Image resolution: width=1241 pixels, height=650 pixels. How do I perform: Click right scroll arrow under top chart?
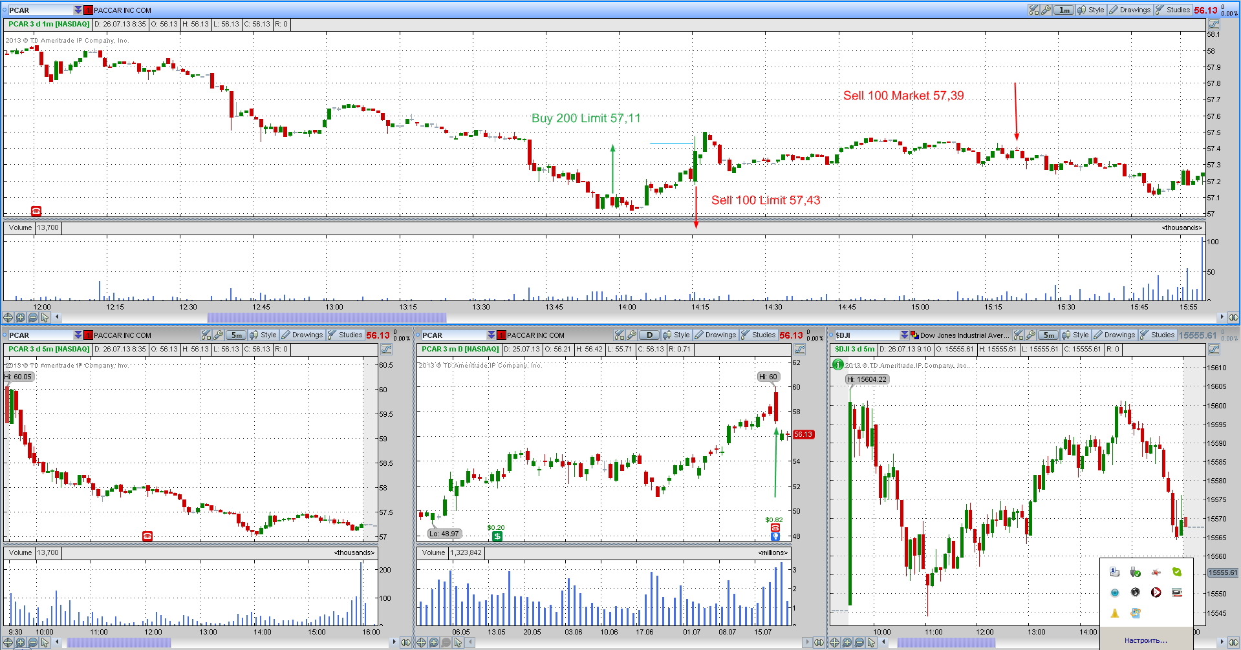pos(1222,317)
